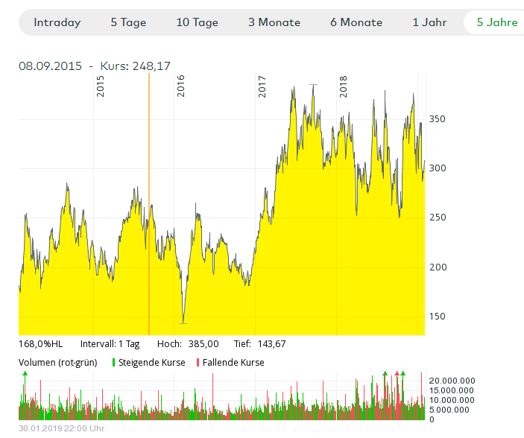Click the orange vertical cursor line
This screenshot has height=438, width=524.
(149, 223)
